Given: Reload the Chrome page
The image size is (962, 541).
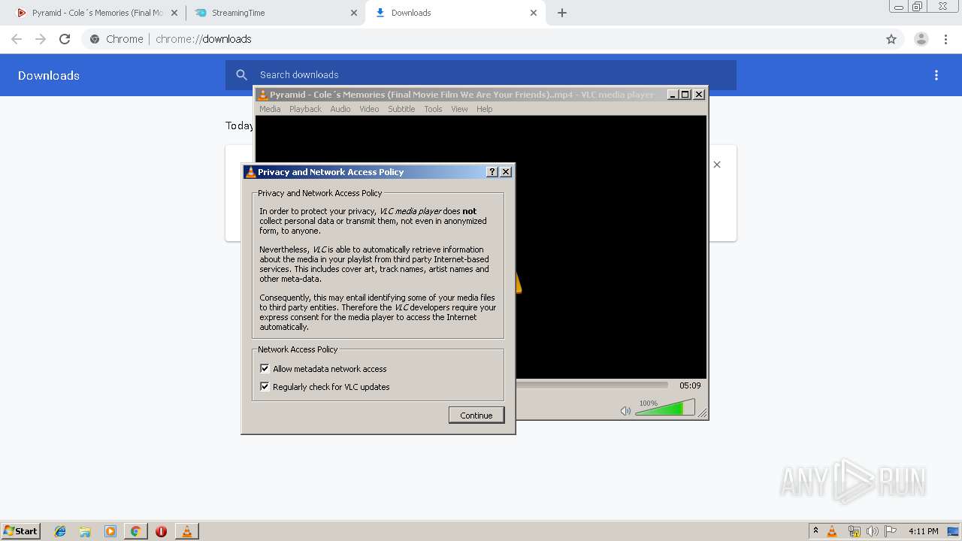Looking at the screenshot, I should [65, 39].
